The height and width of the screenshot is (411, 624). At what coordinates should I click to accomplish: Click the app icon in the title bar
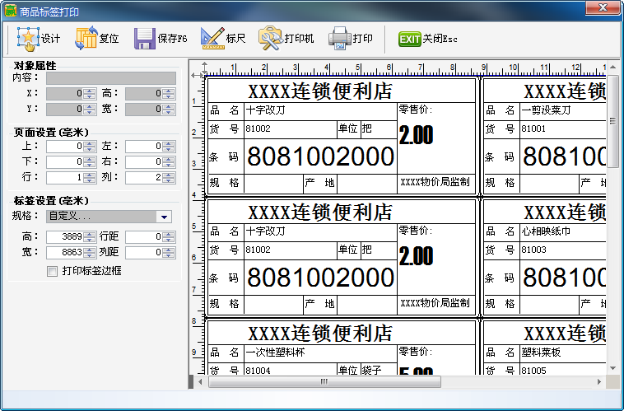pos(10,7)
